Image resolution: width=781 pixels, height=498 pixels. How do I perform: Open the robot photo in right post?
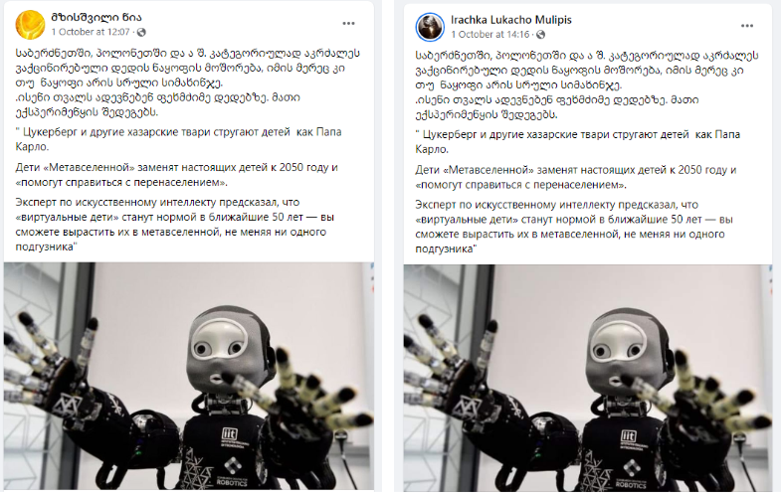(x=588, y=378)
